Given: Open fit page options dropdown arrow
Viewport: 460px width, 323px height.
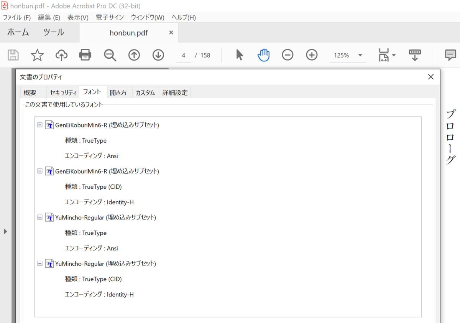Looking at the screenshot, I should click(394, 56).
